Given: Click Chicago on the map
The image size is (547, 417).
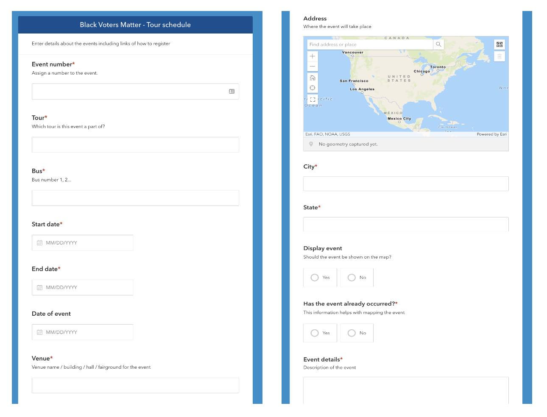Looking at the screenshot, I should point(422,71).
